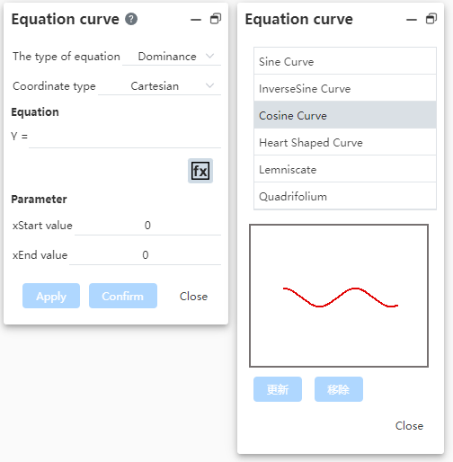Choose Quadrifolium from the curve list
453x462 pixels.
click(345, 196)
